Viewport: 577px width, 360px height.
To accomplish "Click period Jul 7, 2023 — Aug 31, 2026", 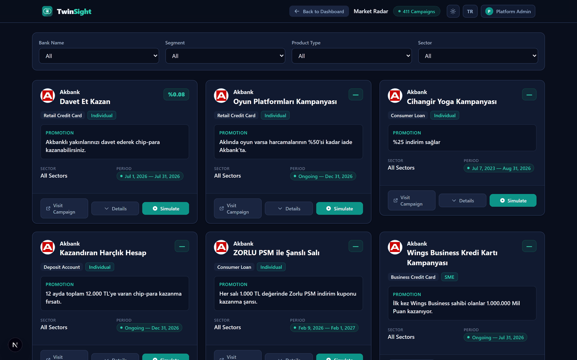I will [x=499, y=168].
